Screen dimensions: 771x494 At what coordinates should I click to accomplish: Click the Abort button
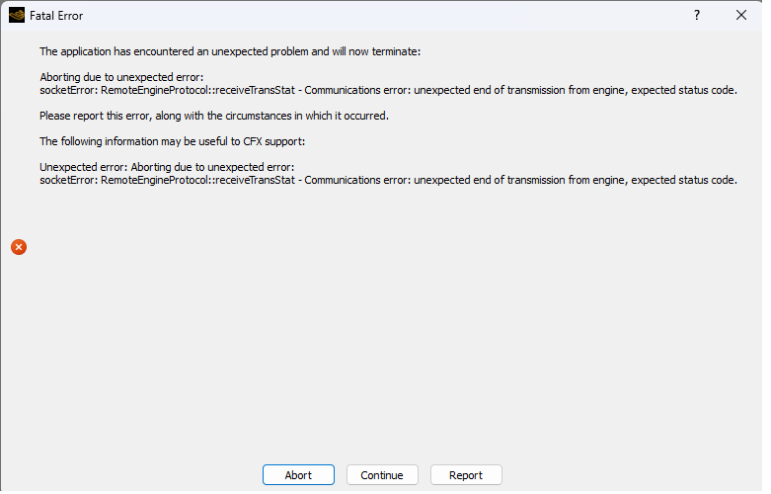tap(298, 475)
